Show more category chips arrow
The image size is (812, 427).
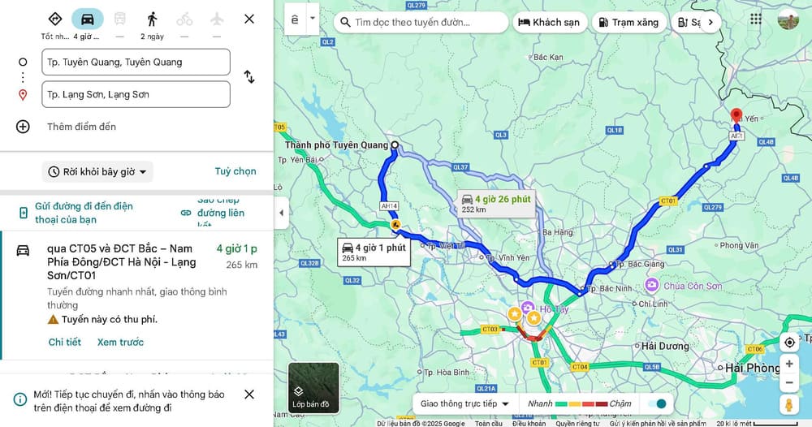click(x=710, y=22)
